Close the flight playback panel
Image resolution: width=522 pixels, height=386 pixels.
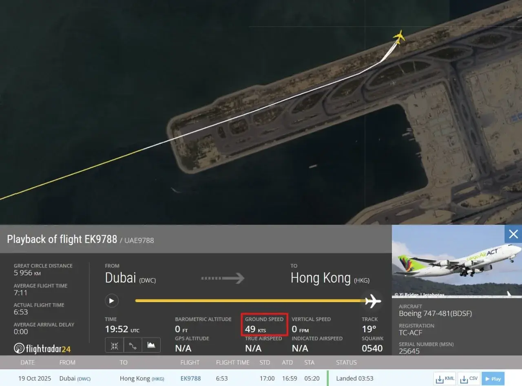(513, 234)
